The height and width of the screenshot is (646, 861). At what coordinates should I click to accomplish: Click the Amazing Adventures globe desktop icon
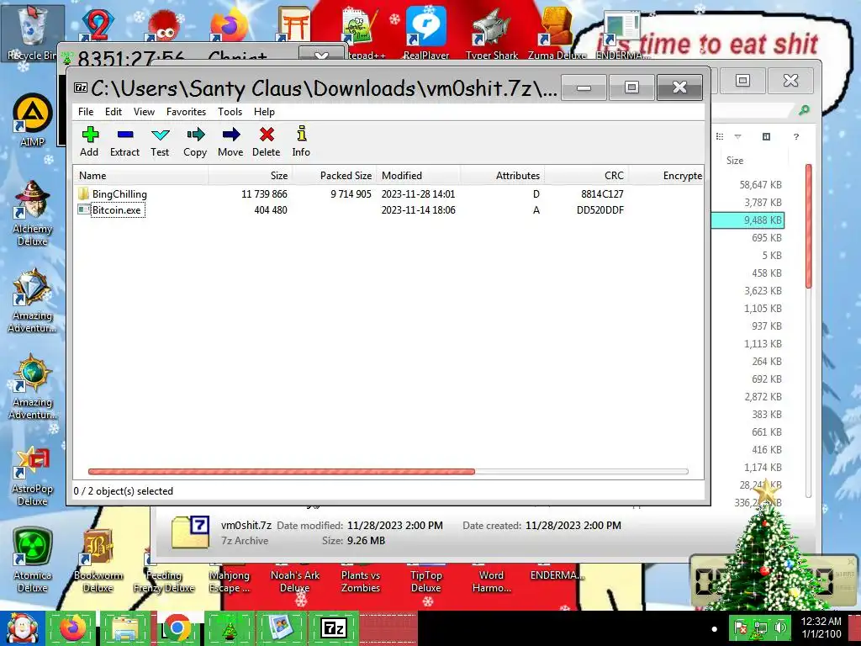[x=33, y=387]
